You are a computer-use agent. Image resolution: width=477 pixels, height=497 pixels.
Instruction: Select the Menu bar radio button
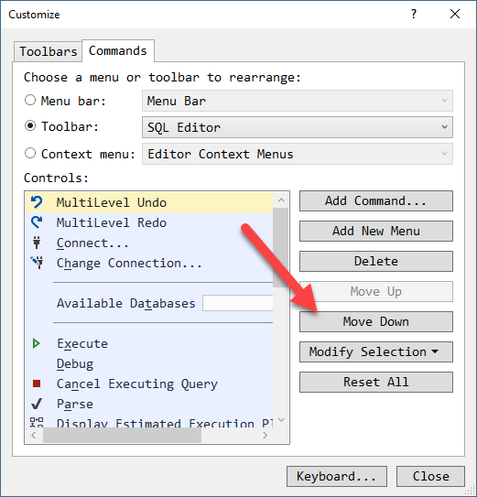tap(30, 100)
